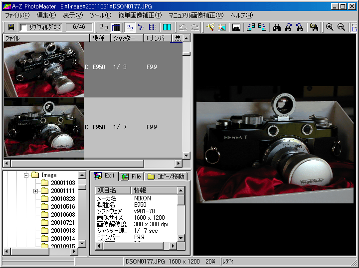359x268 pixels.
Task: Sort by the 機種 column header
Action: (x=100, y=38)
